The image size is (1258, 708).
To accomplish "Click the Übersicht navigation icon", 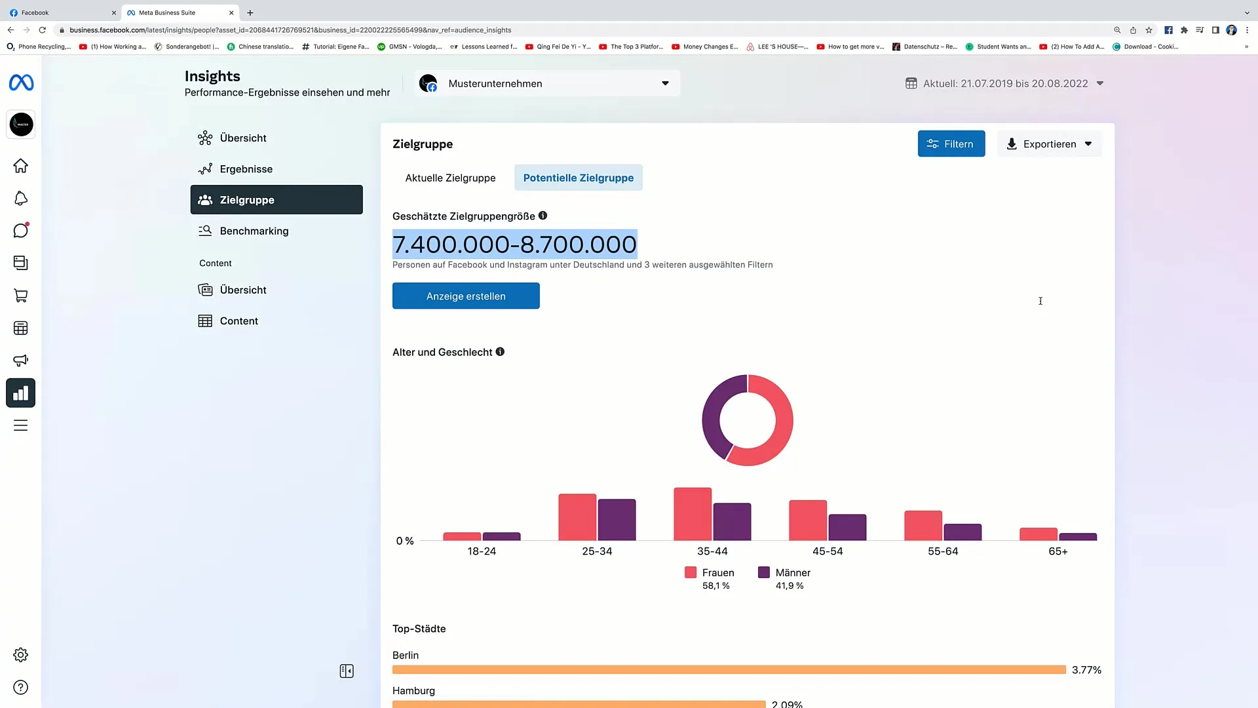I will click(x=205, y=138).
